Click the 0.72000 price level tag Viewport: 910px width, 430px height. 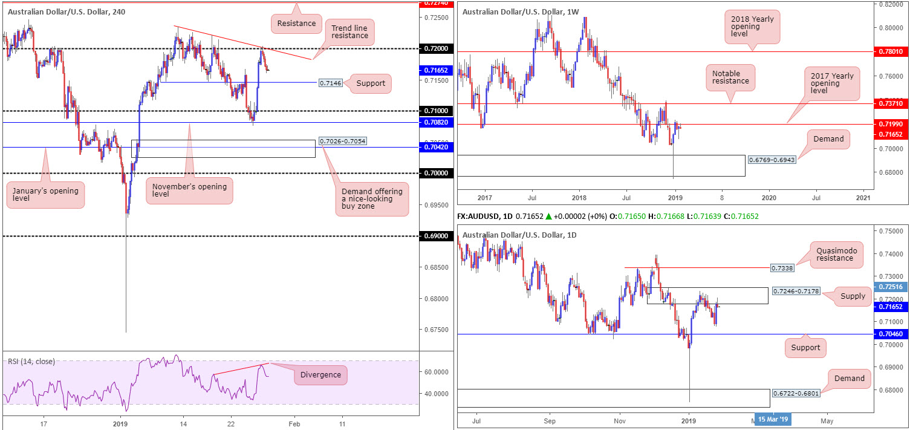coord(435,48)
